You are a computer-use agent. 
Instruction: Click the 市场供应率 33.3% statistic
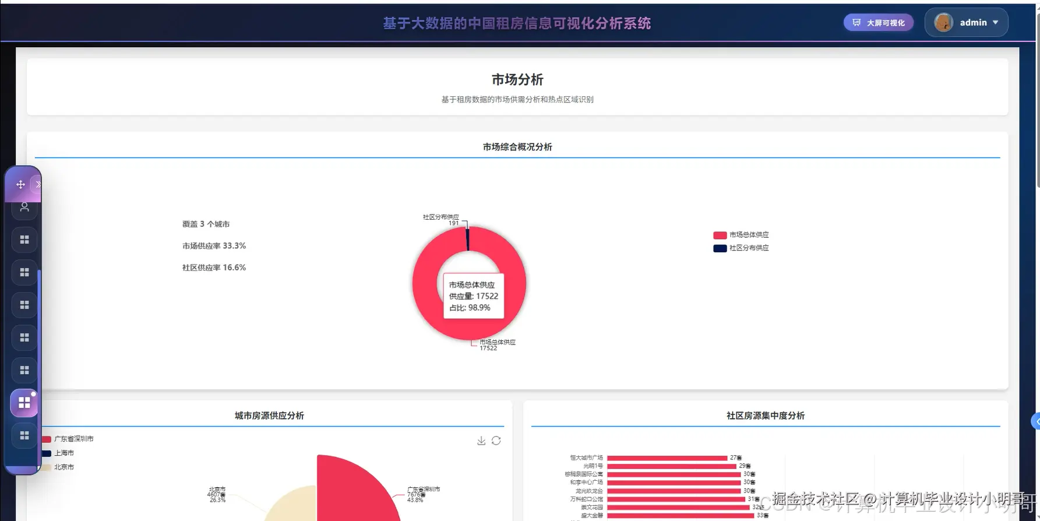[214, 246]
